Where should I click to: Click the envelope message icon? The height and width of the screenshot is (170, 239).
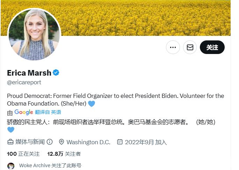pyautogui.click(x=190, y=47)
